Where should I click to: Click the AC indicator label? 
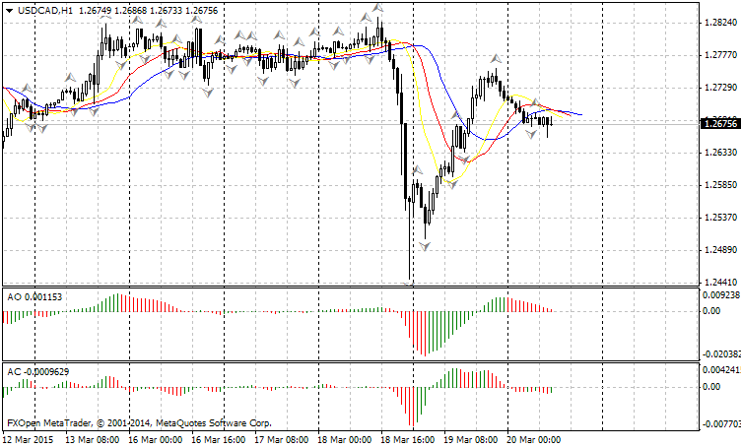[x=13, y=372]
